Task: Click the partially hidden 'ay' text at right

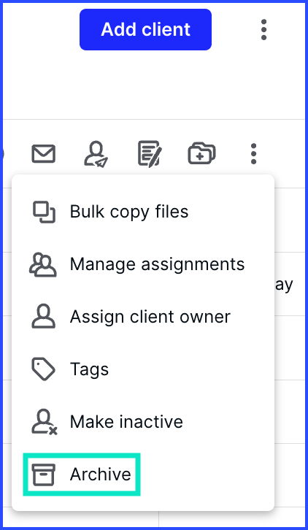Action: 283,285
